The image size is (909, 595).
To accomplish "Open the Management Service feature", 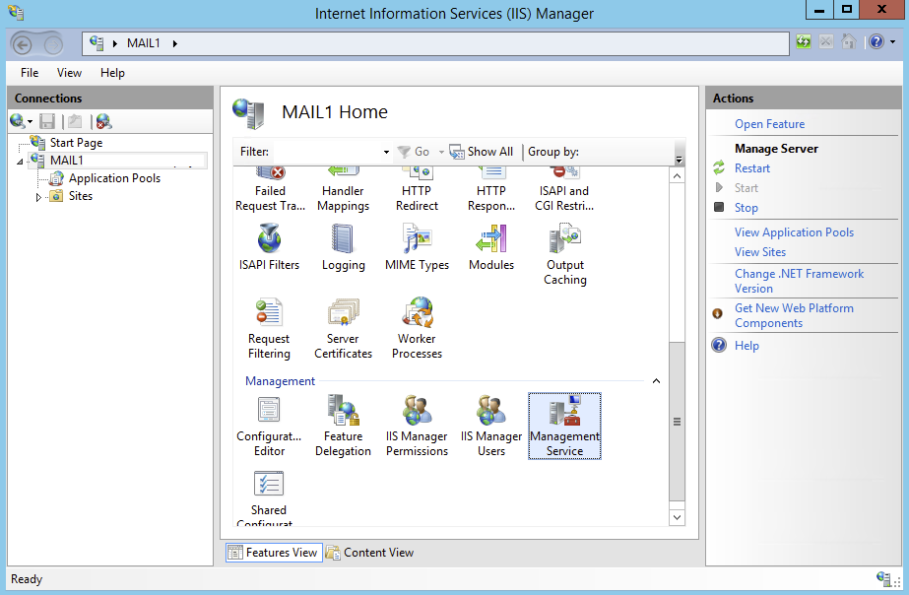I will click(x=564, y=424).
